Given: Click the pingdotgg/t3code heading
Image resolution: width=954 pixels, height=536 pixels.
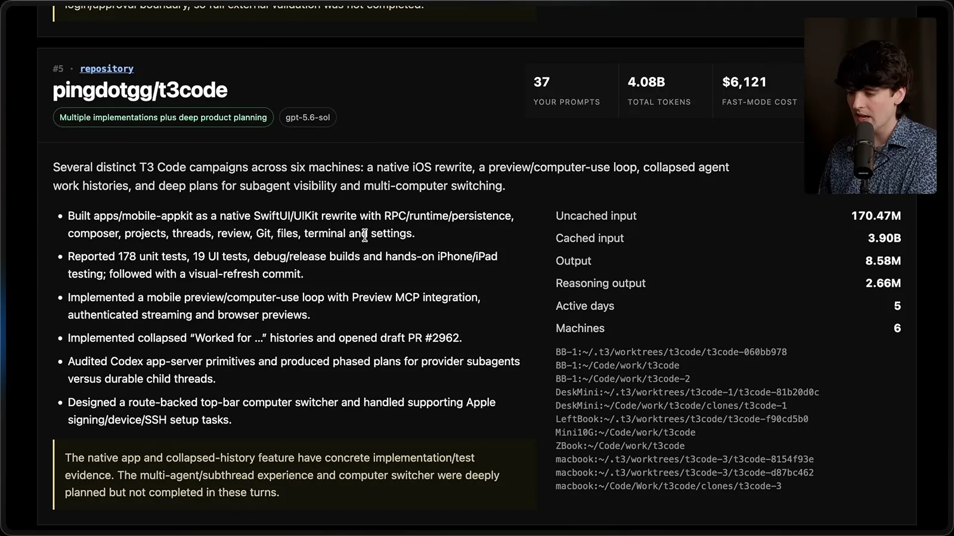Looking at the screenshot, I should pos(140,90).
